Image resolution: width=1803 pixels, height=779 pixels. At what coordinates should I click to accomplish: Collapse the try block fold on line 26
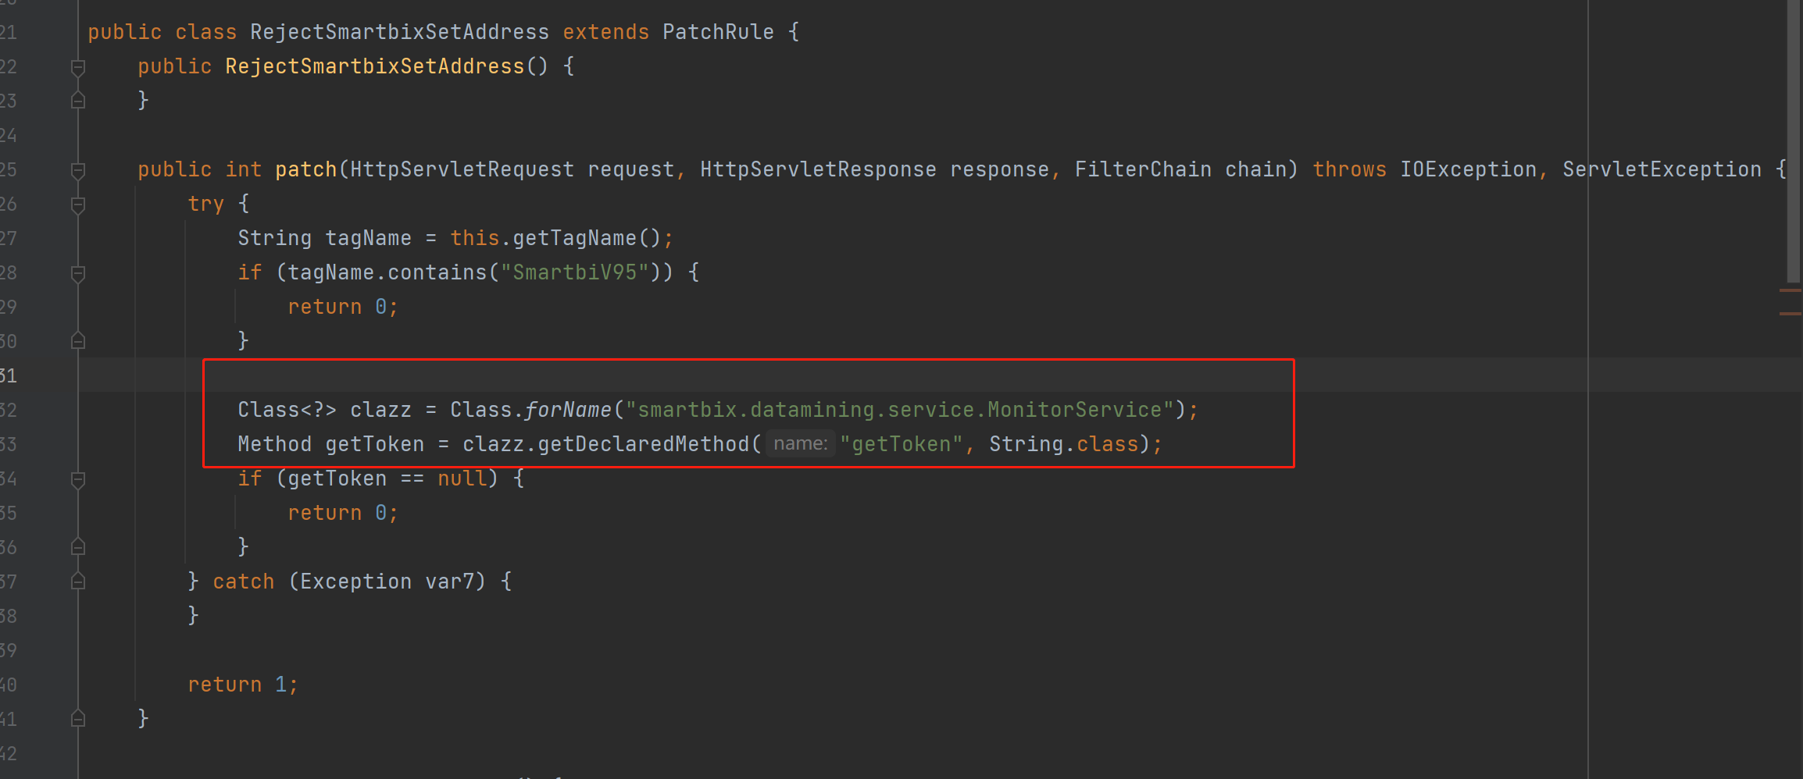pos(78,205)
